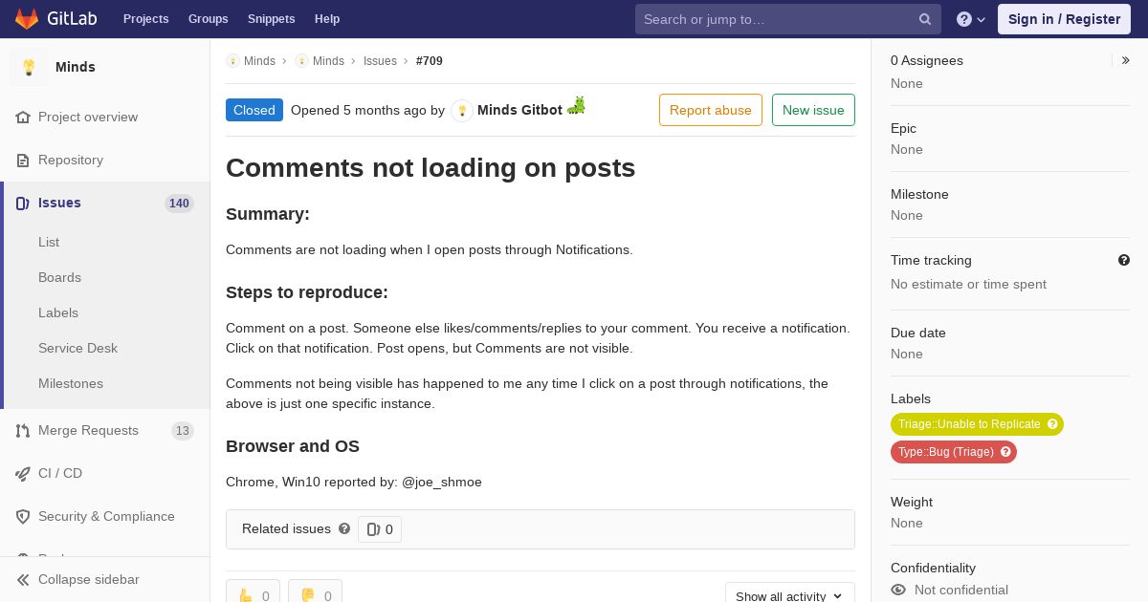Click the thumbs up reaction
The image size is (1148, 602).
(x=254, y=595)
